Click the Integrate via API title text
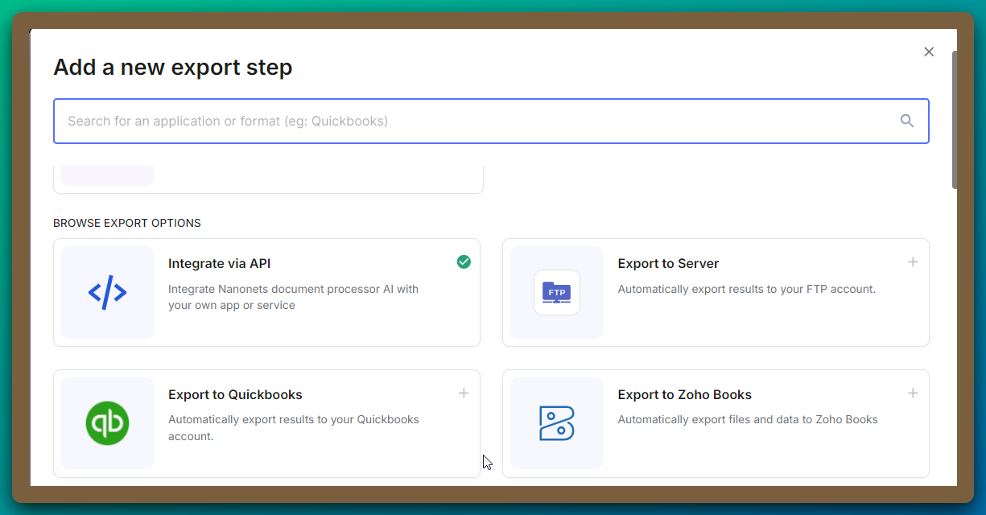The width and height of the screenshot is (986, 515). click(219, 263)
